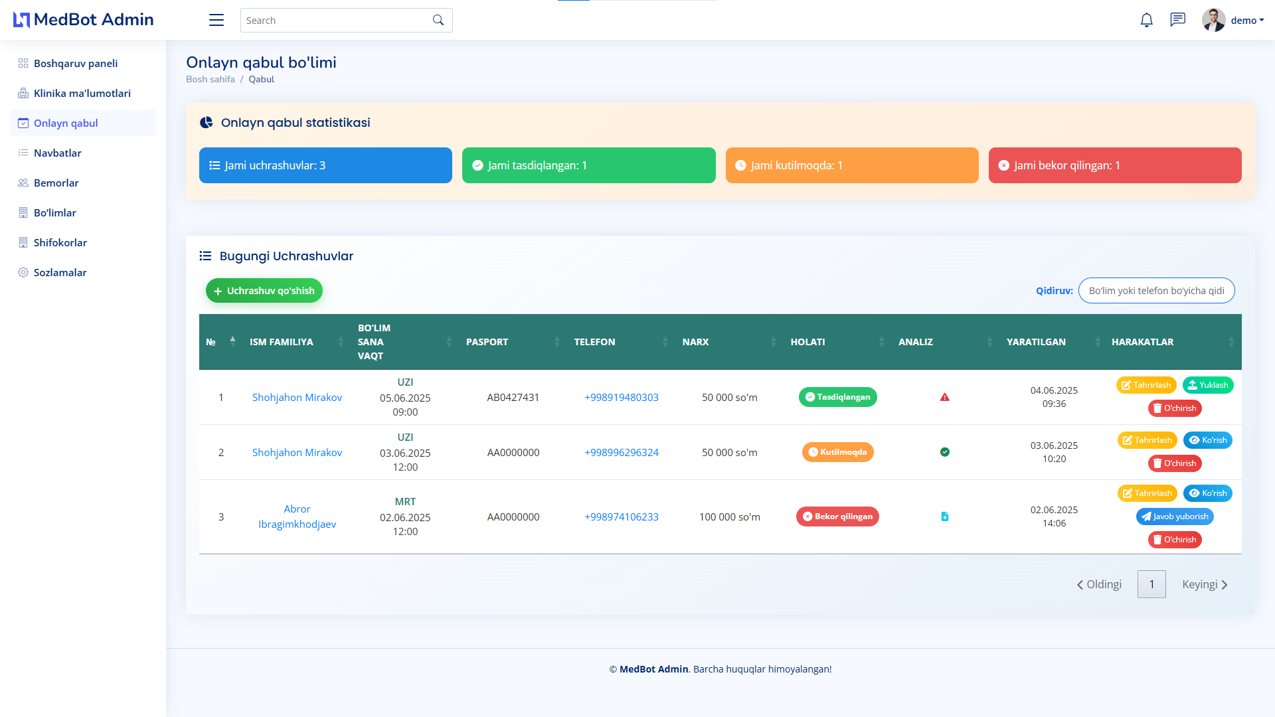View details with Ko'rish for row 2
The width and height of the screenshot is (1275, 717).
(x=1207, y=440)
